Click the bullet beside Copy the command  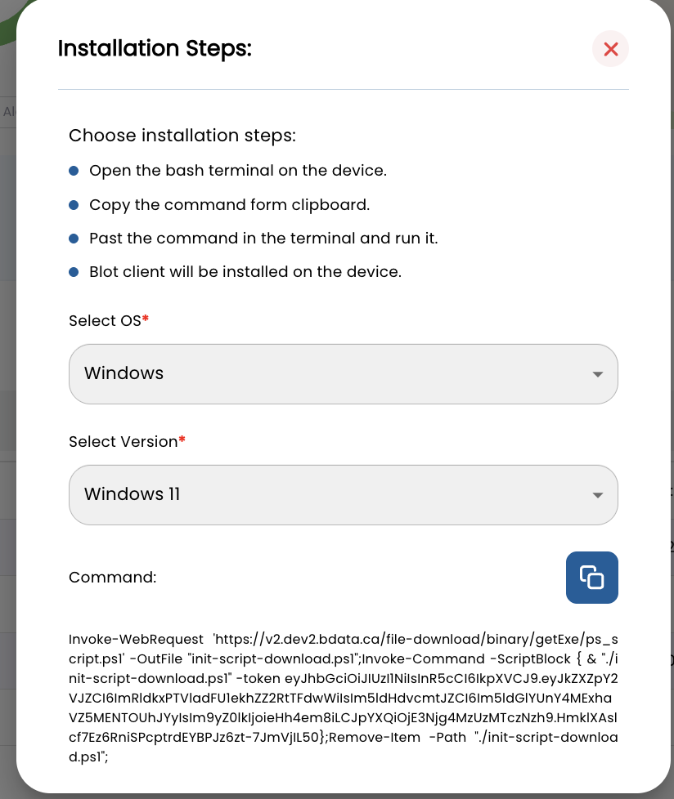click(74, 204)
